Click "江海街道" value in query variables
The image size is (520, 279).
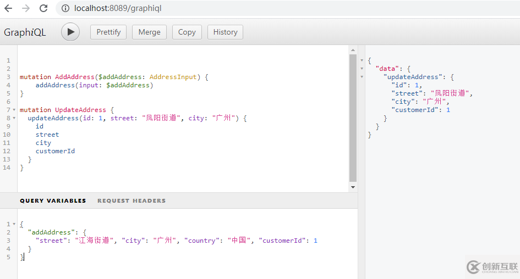point(94,240)
